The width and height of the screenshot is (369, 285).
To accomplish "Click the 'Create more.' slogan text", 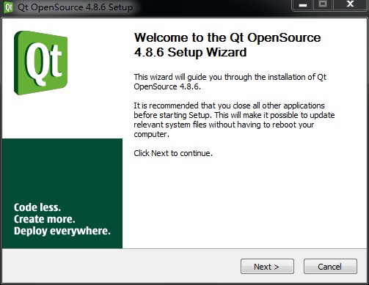I will (x=44, y=219).
